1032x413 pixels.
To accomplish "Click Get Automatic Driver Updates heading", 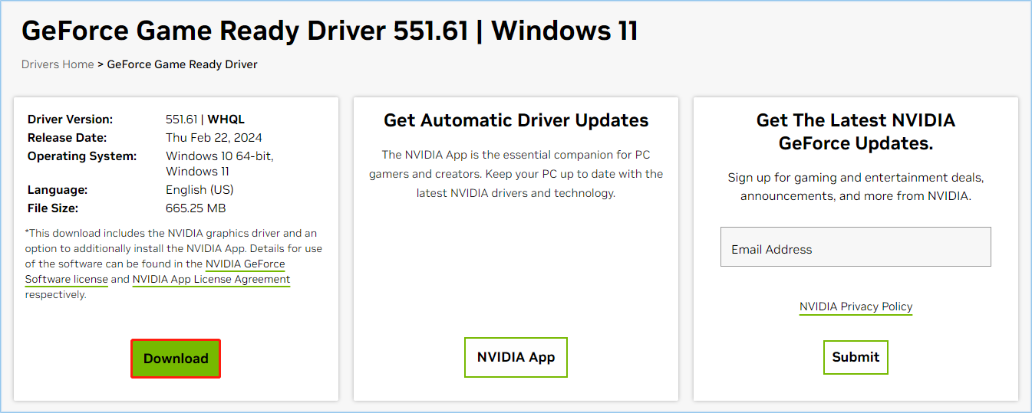I will [x=516, y=120].
